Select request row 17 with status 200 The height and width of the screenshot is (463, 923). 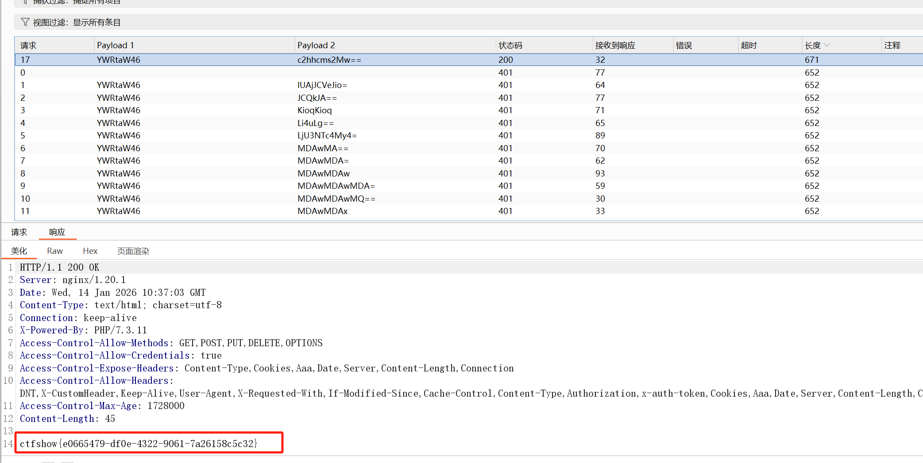(469, 60)
